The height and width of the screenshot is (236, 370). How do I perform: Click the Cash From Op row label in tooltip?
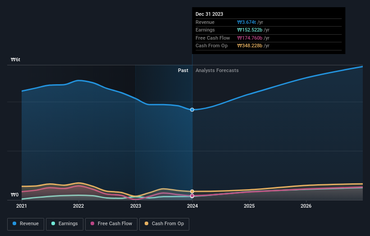pos(212,46)
